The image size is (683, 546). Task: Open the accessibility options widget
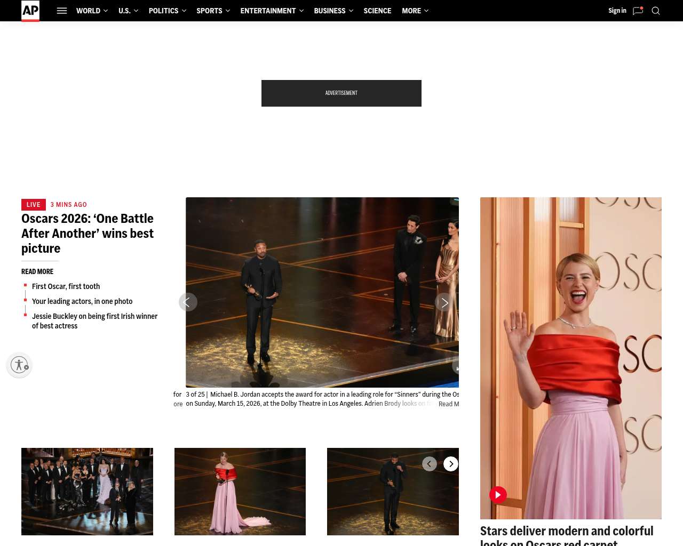click(19, 365)
